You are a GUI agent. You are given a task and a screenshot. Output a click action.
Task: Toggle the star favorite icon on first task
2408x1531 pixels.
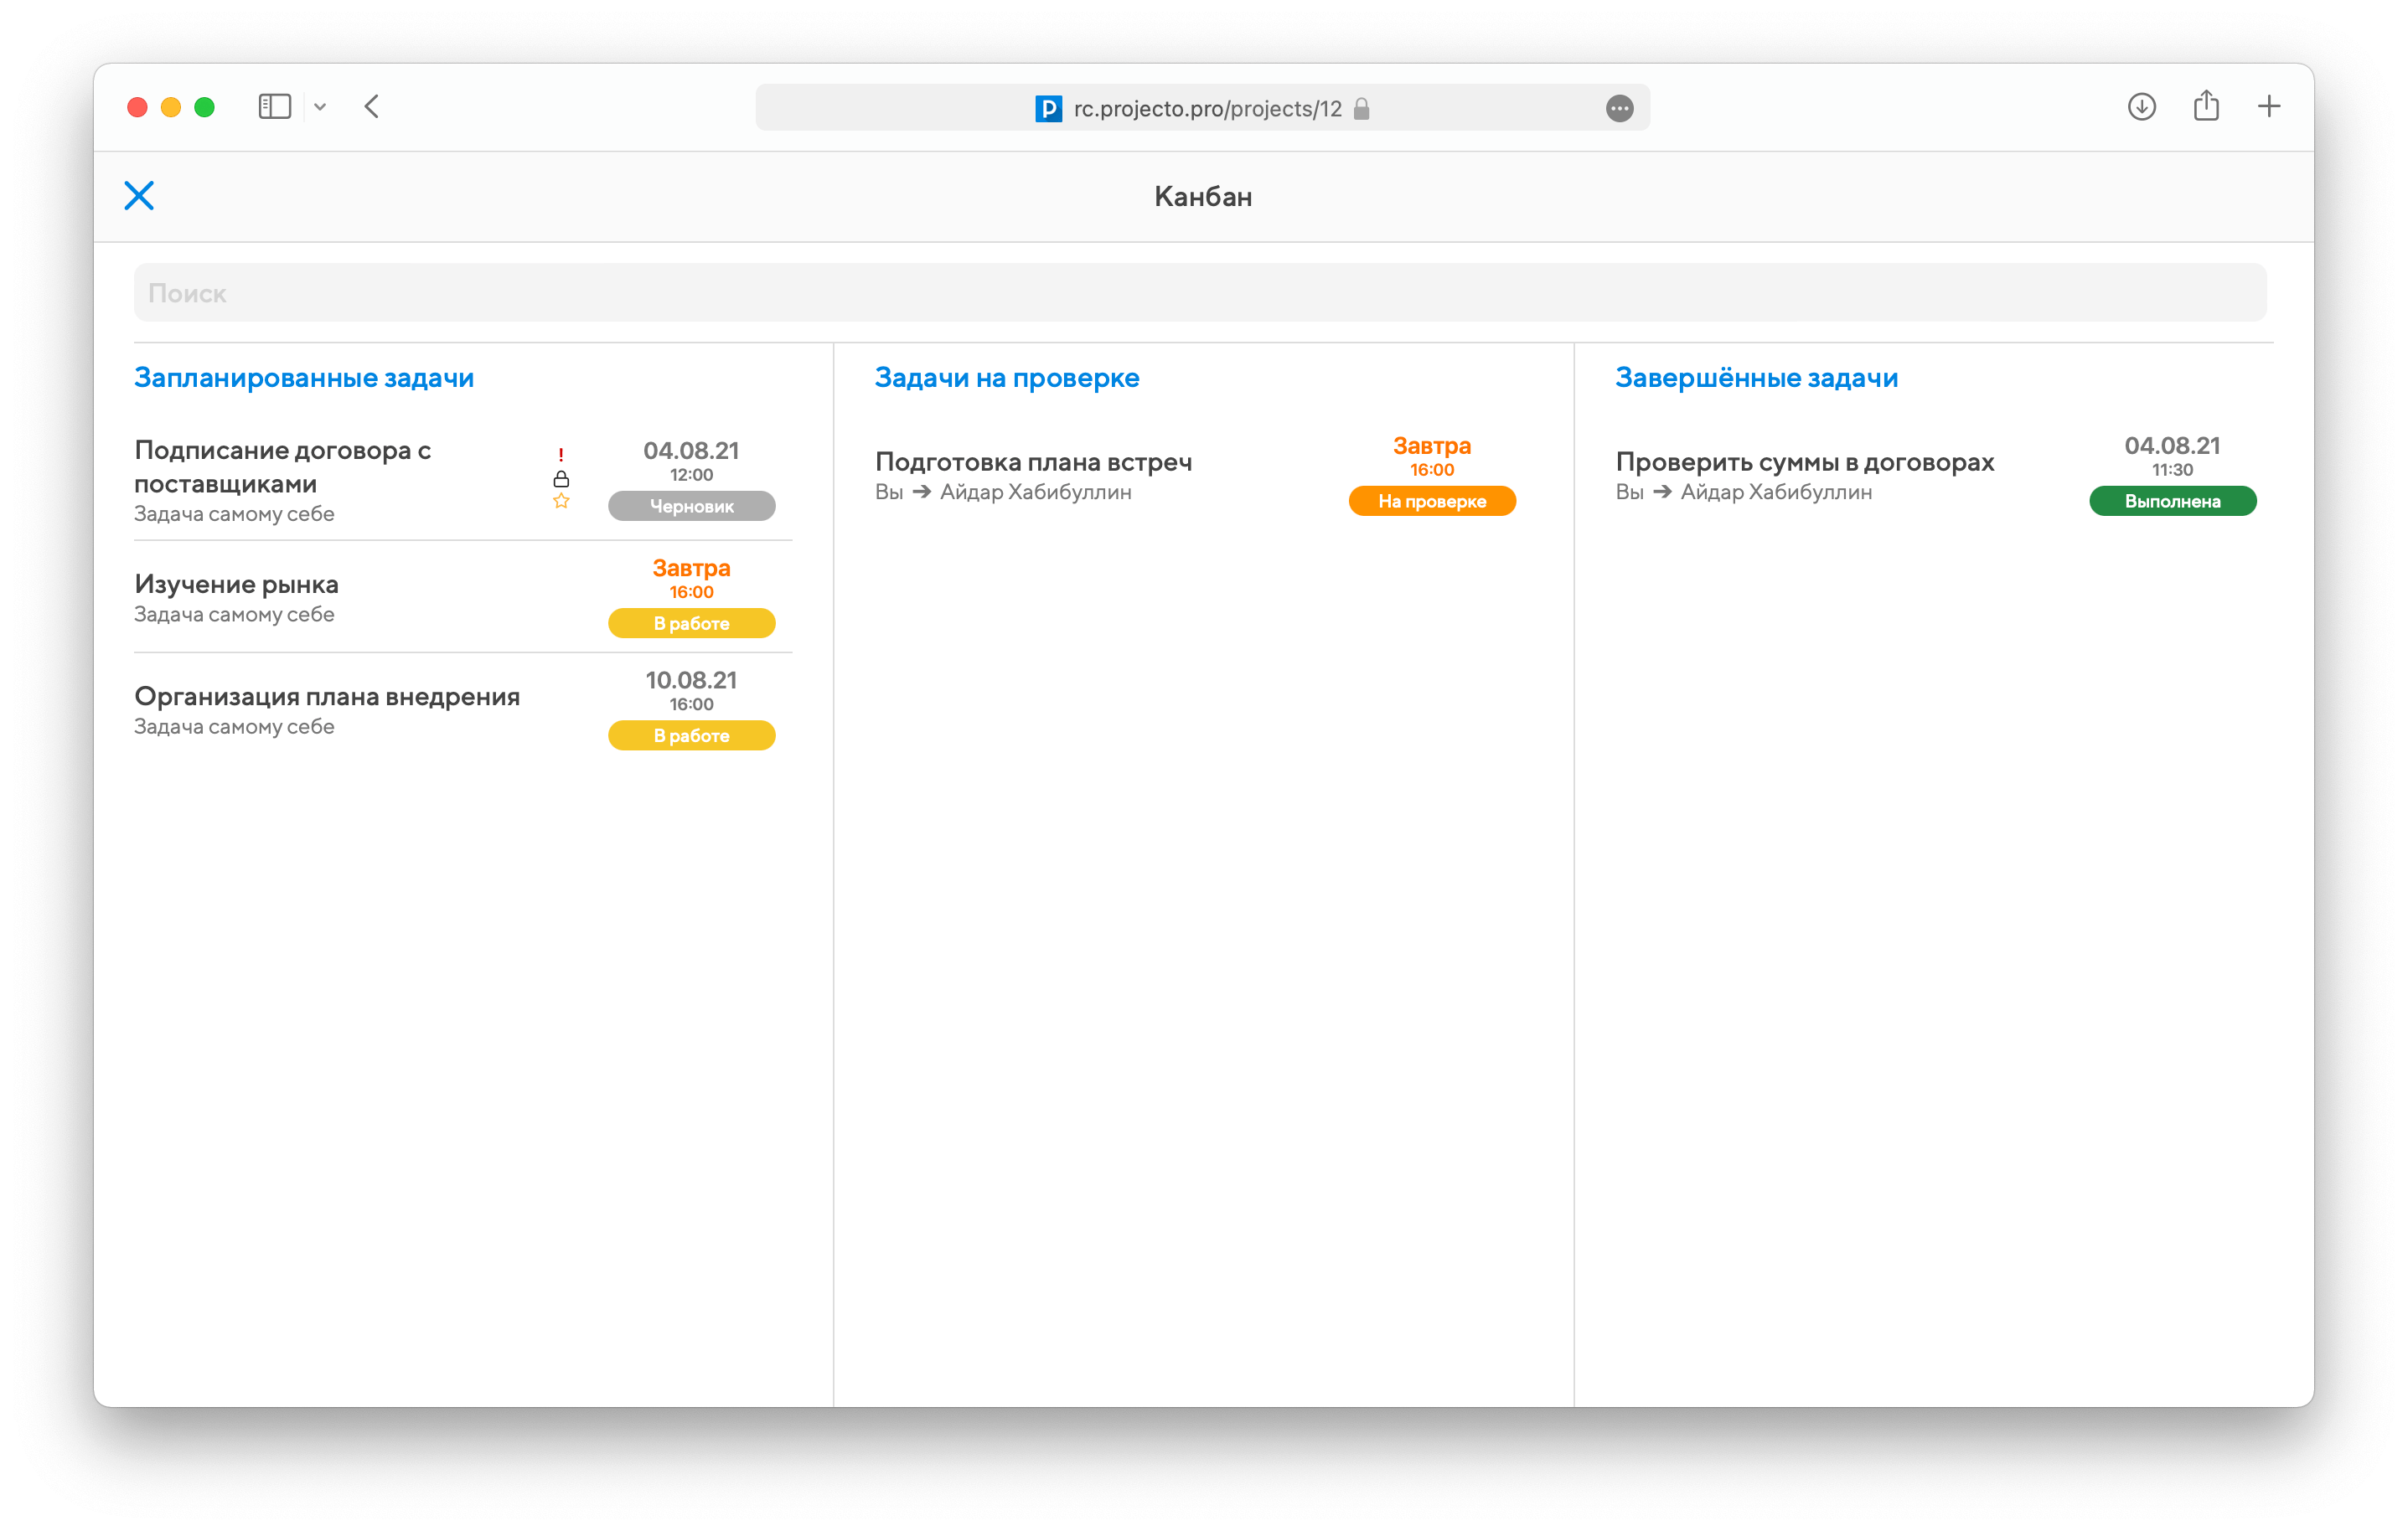(x=561, y=501)
